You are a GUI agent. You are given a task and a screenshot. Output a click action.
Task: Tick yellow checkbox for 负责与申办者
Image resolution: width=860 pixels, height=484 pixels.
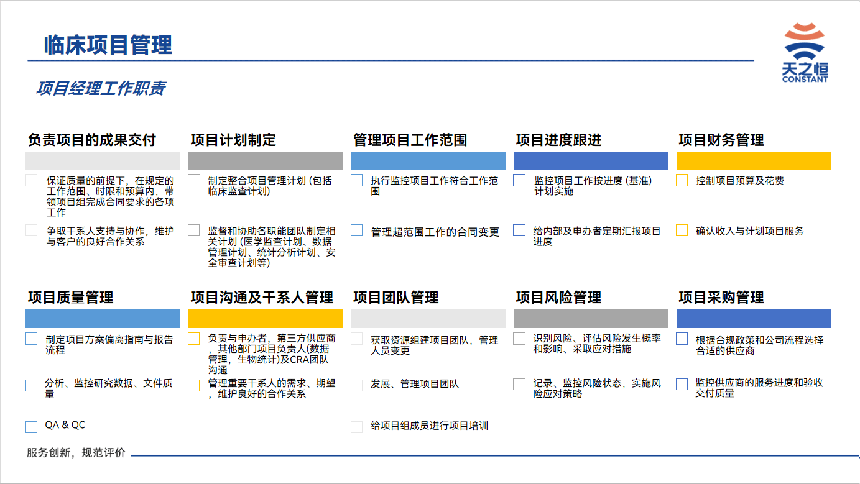point(194,339)
